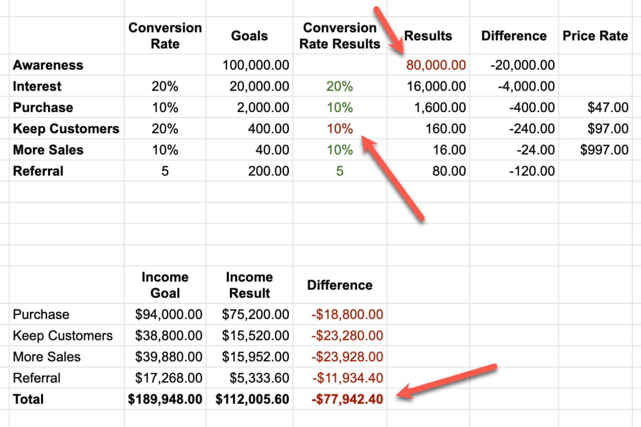The height and width of the screenshot is (427, 641).
Task: Click the $47.00 Purchase price rate cell
Action: [x=608, y=108]
